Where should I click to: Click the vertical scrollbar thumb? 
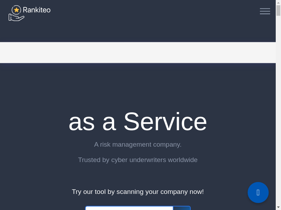278,10
